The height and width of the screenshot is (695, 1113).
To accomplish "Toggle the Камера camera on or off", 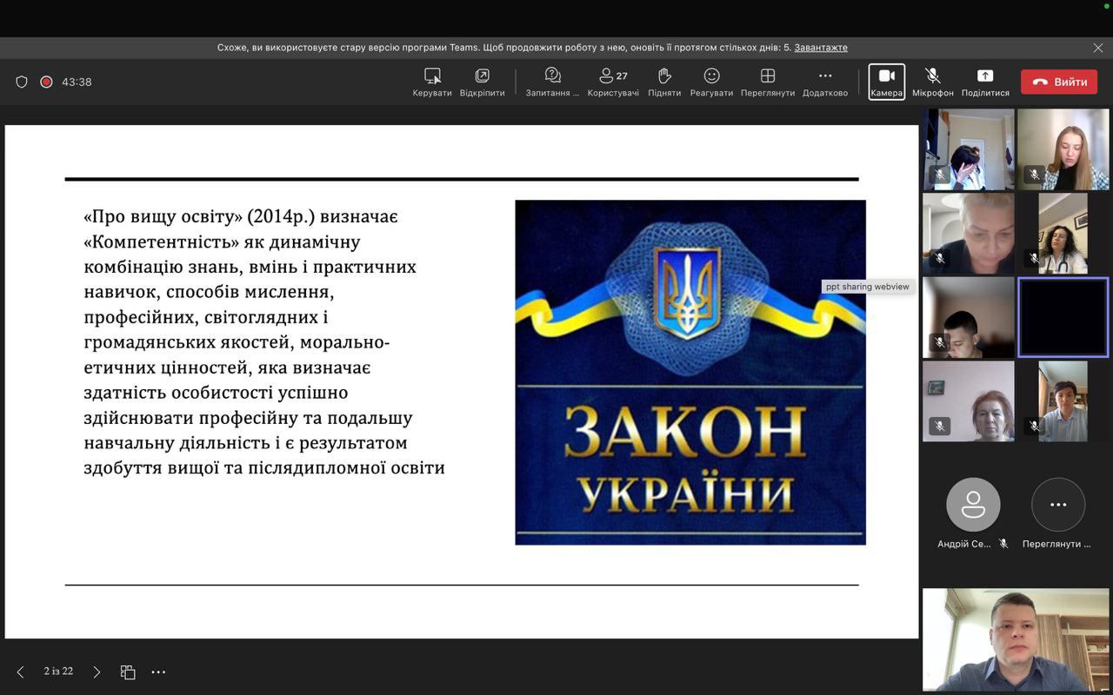I will pyautogui.click(x=886, y=82).
